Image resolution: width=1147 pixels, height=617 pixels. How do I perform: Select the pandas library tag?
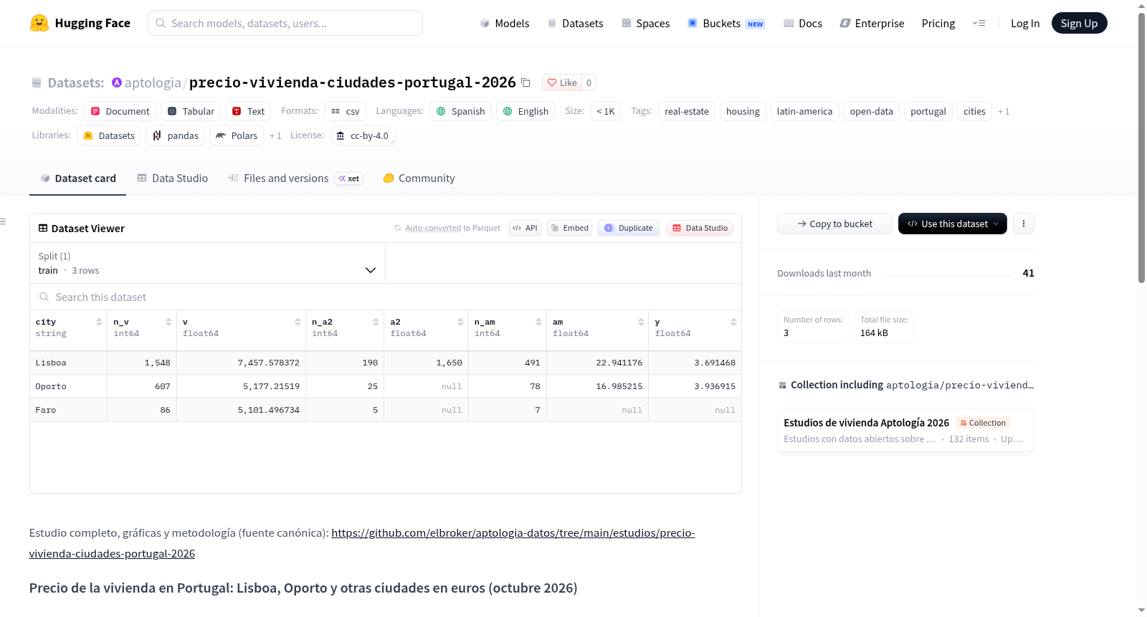[176, 135]
